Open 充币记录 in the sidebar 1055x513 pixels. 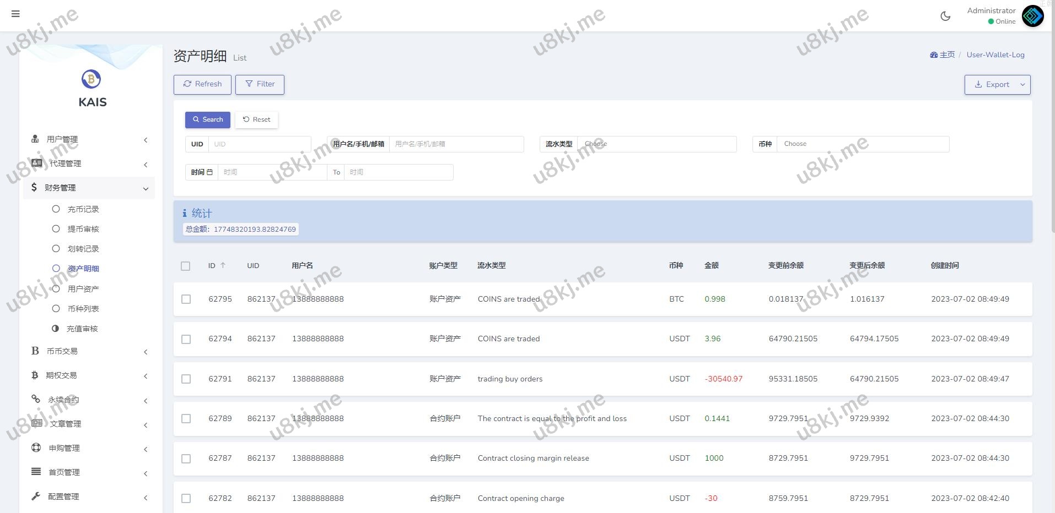point(83,209)
